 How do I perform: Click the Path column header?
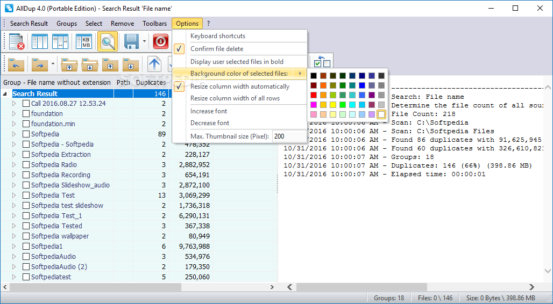(123, 82)
